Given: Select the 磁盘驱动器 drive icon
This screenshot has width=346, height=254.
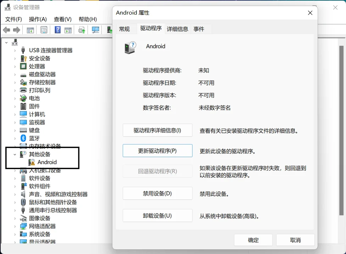Looking at the screenshot, I should [x=23, y=75].
